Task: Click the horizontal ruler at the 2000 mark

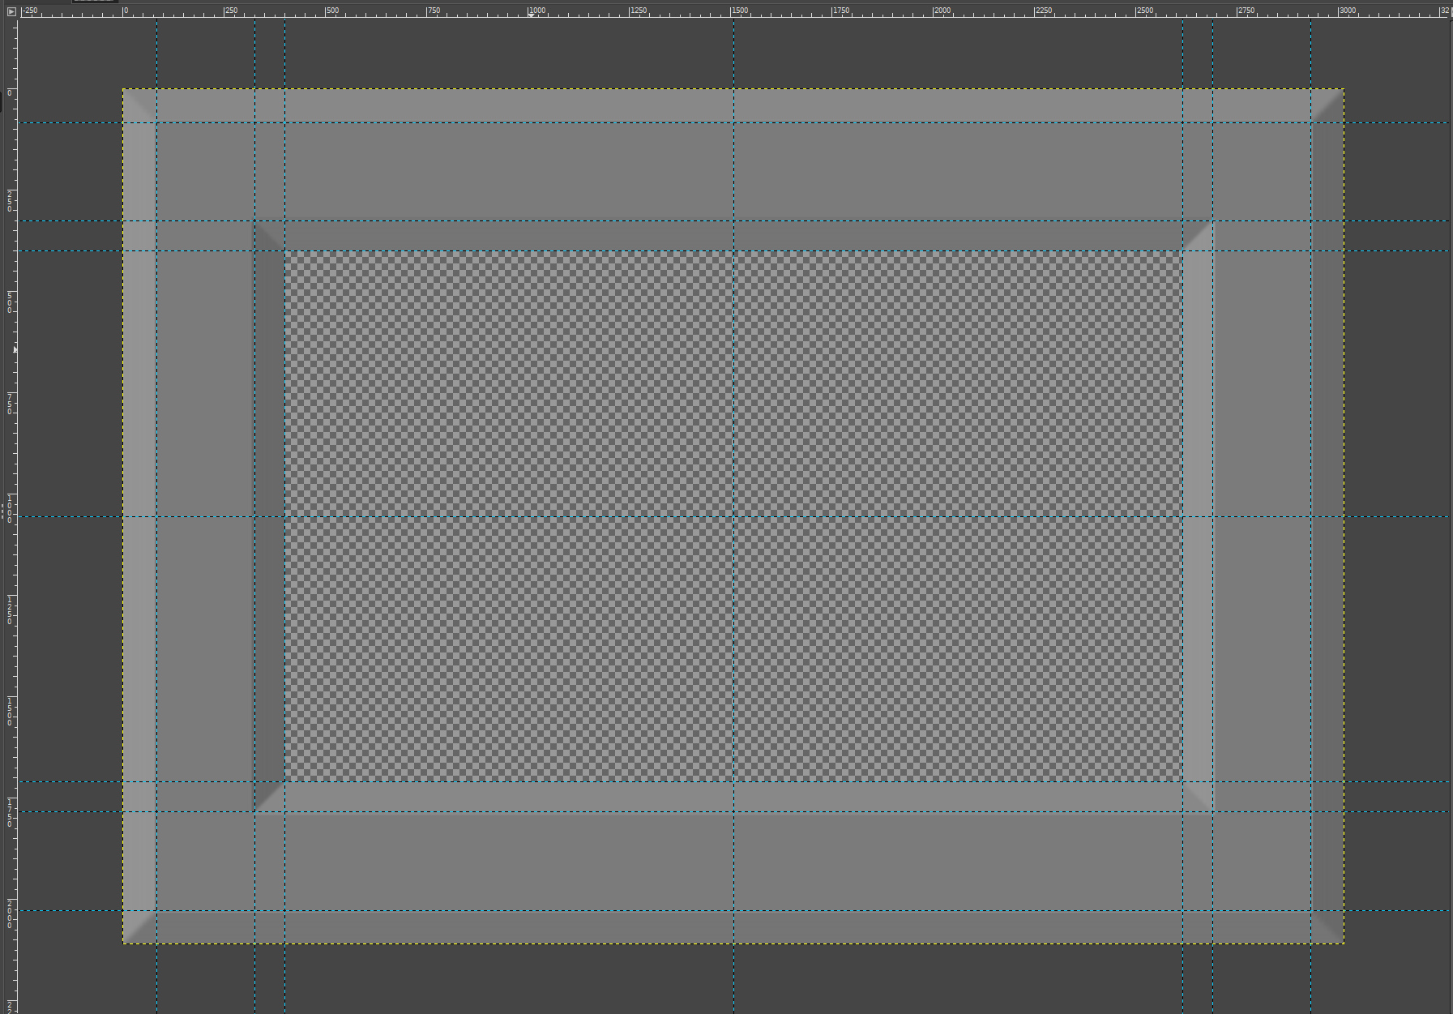Action: 942,11
